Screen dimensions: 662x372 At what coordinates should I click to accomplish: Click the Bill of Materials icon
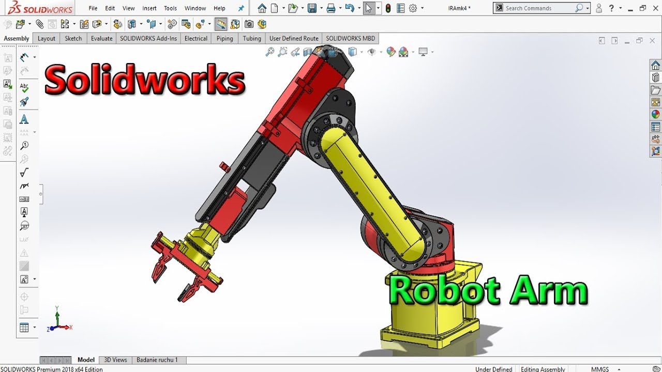coord(186,24)
